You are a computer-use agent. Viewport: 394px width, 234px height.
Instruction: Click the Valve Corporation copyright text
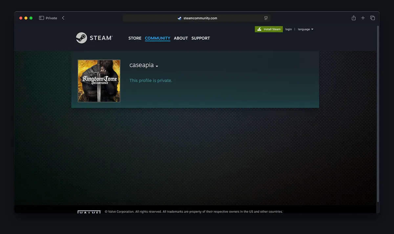click(x=194, y=212)
